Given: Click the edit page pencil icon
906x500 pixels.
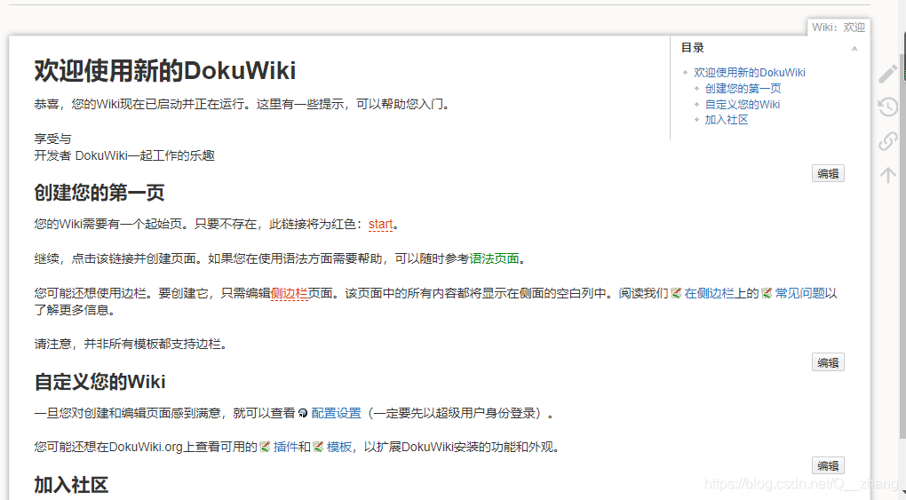Looking at the screenshot, I should (x=888, y=74).
